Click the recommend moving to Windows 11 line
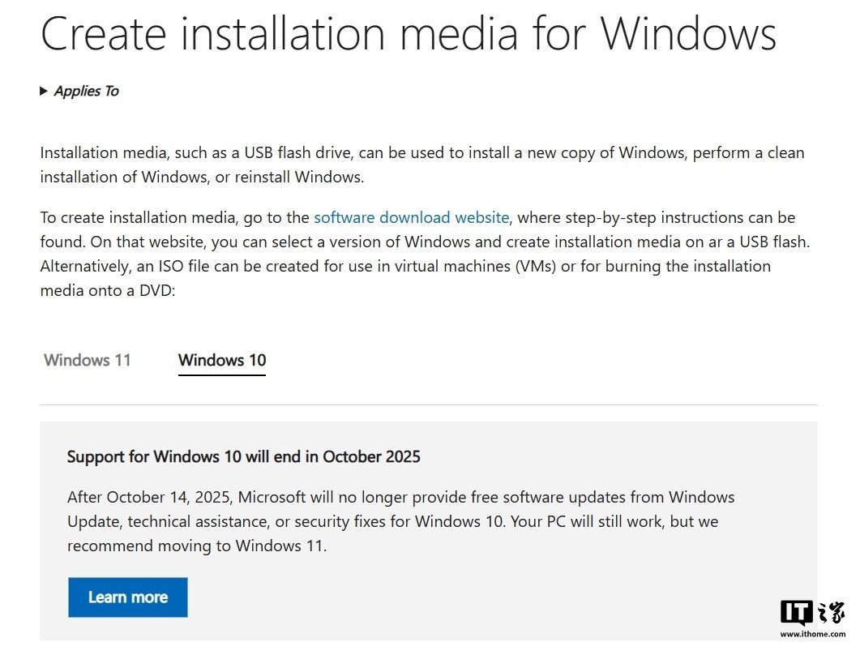This screenshot has width=860, height=655. (x=197, y=546)
